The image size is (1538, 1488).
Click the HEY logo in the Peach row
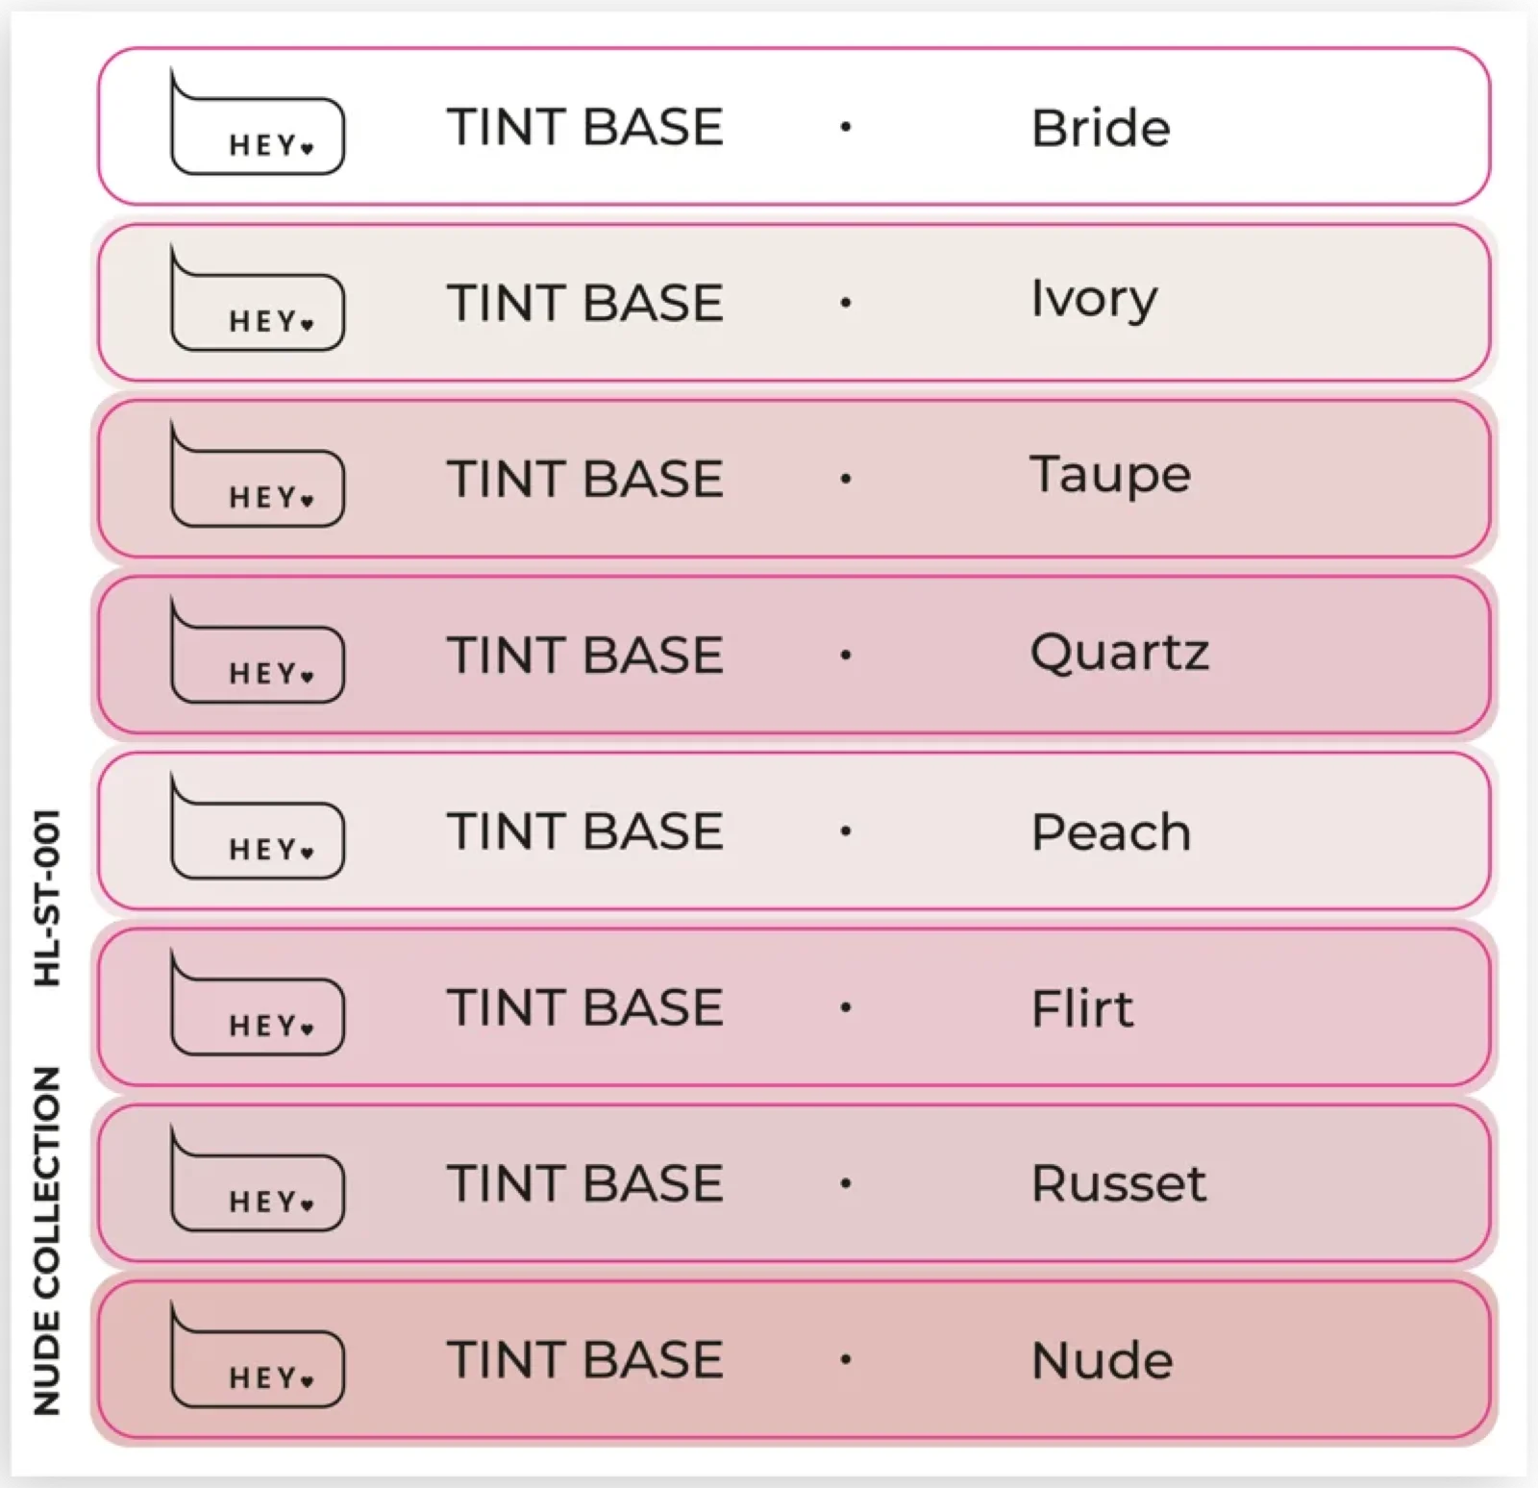click(x=258, y=826)
